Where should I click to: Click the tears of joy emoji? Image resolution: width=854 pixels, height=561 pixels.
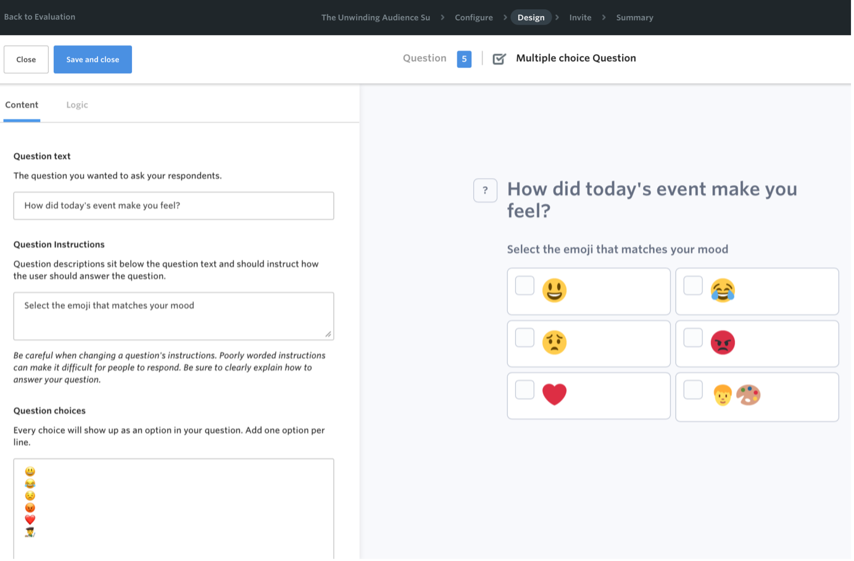point(723,290)
